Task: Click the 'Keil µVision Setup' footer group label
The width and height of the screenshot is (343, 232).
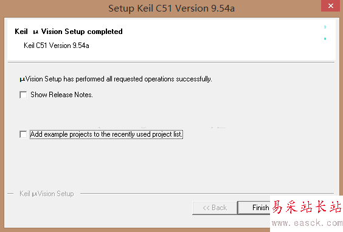Action: [47, 194]
